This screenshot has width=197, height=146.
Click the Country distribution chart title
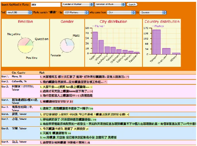(162, 22)
